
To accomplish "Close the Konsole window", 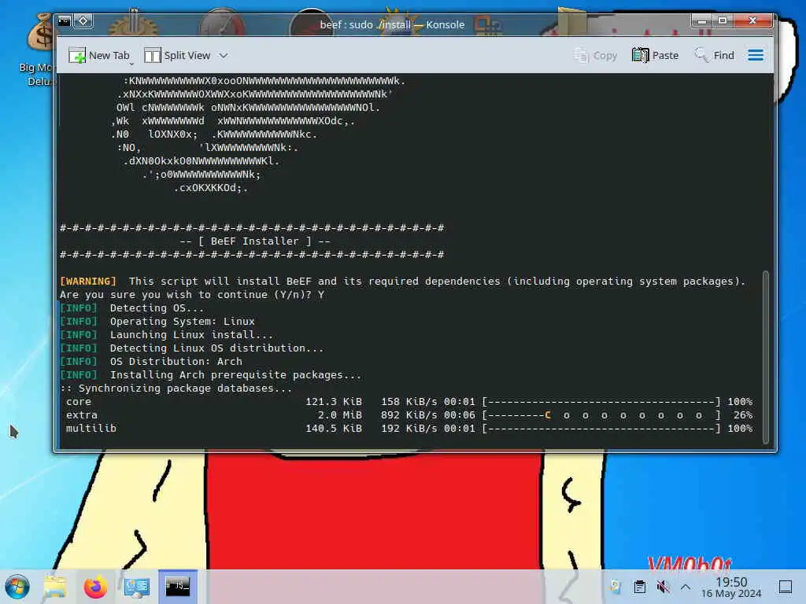I will 752,21.
